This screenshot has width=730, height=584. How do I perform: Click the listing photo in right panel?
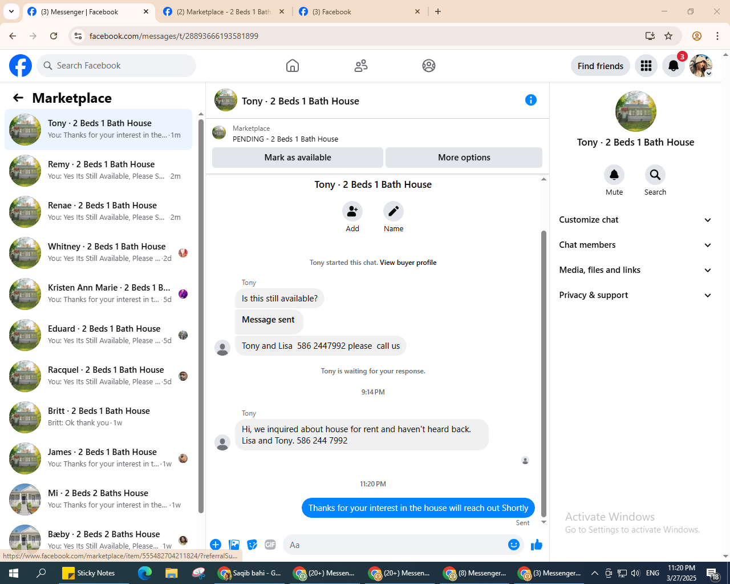[636, 111]
